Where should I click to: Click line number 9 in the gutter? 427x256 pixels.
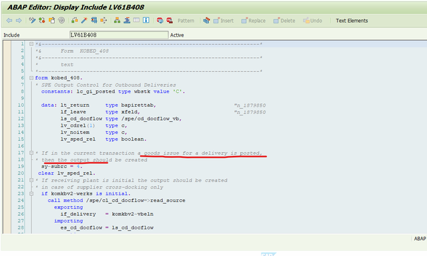22,98
